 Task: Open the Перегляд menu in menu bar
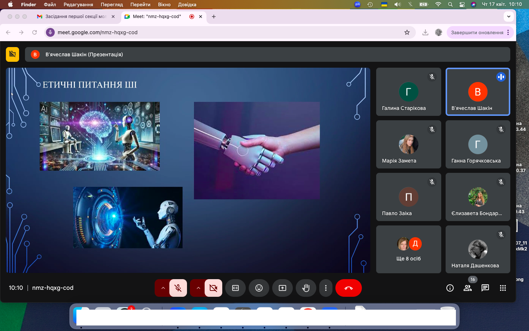(x=112, y=4)
